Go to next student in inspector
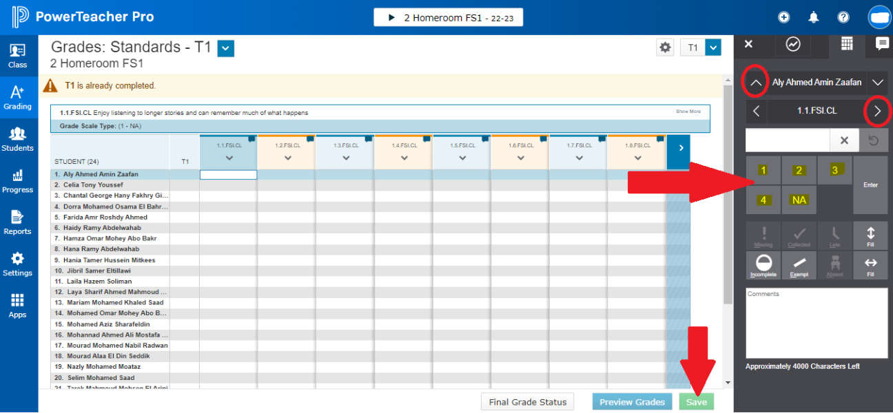The height and width of the screenshot is (413, 893). pos(877,83)
